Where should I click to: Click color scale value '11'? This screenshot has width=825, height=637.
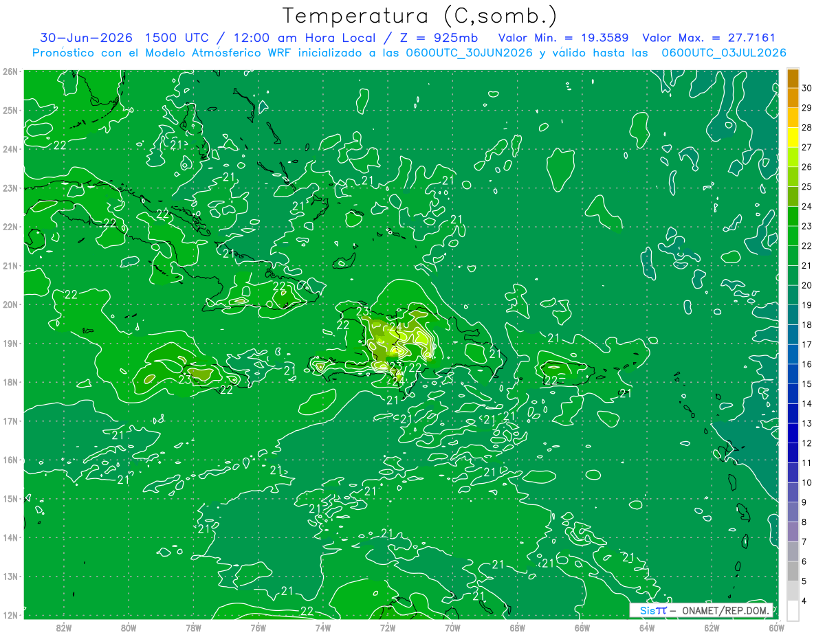806,462
